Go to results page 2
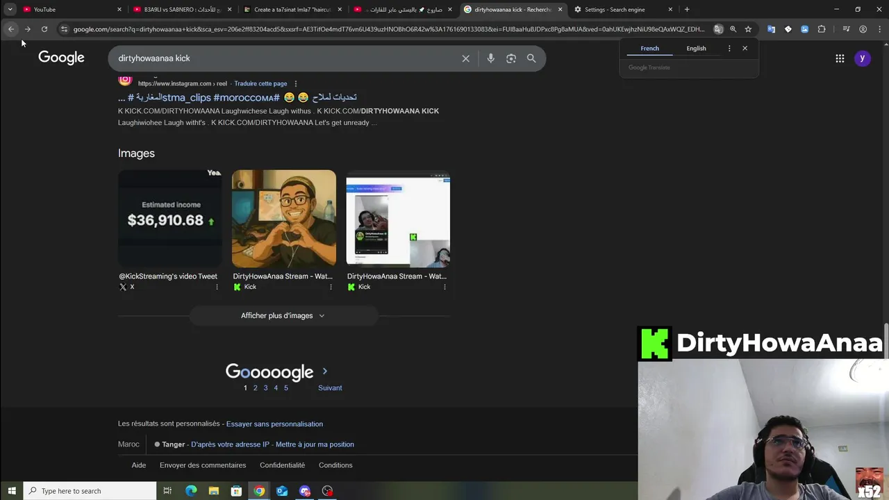This screenshot has height=500, width=889. point(255,387)
